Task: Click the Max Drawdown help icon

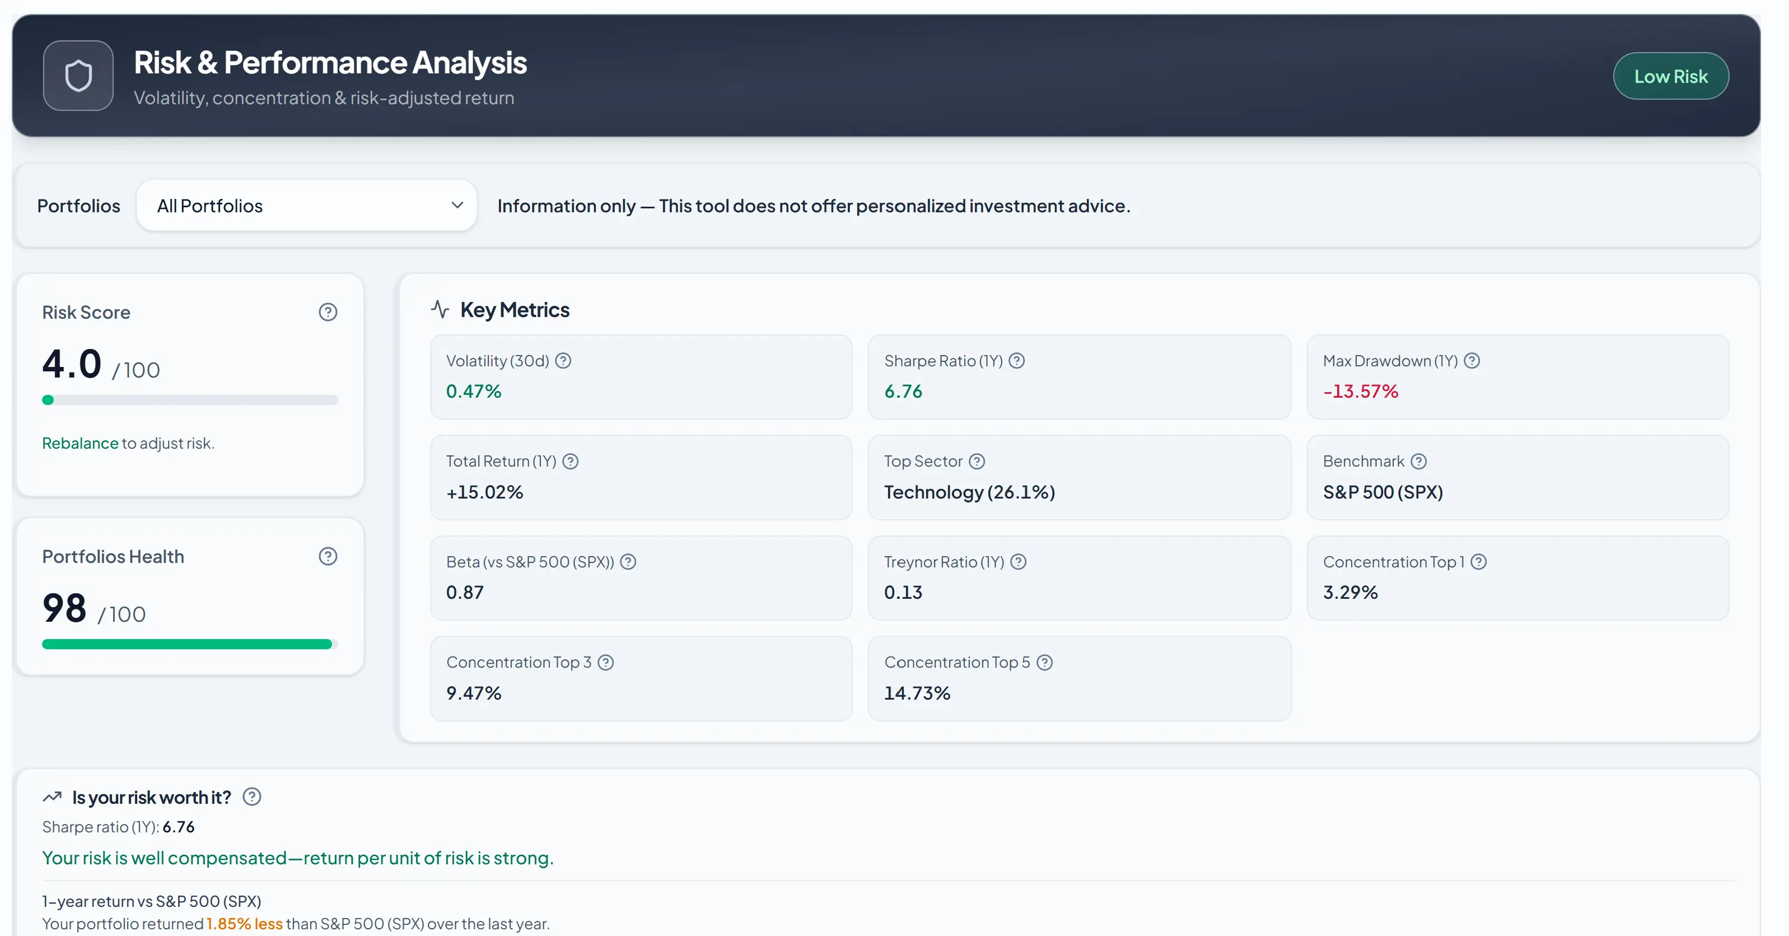Action: coord(1472,360)
